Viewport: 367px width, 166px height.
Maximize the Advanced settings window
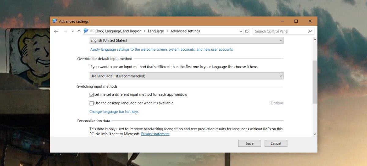[x=296, y=21]
